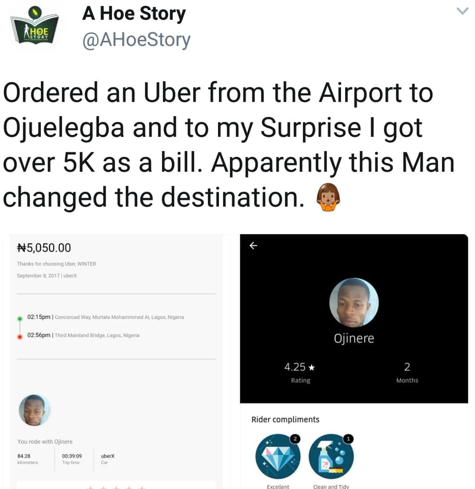Select the Excellent diamond compliment badge
The height and width of the screenshot is (489, 475).
tap(277, 456)
